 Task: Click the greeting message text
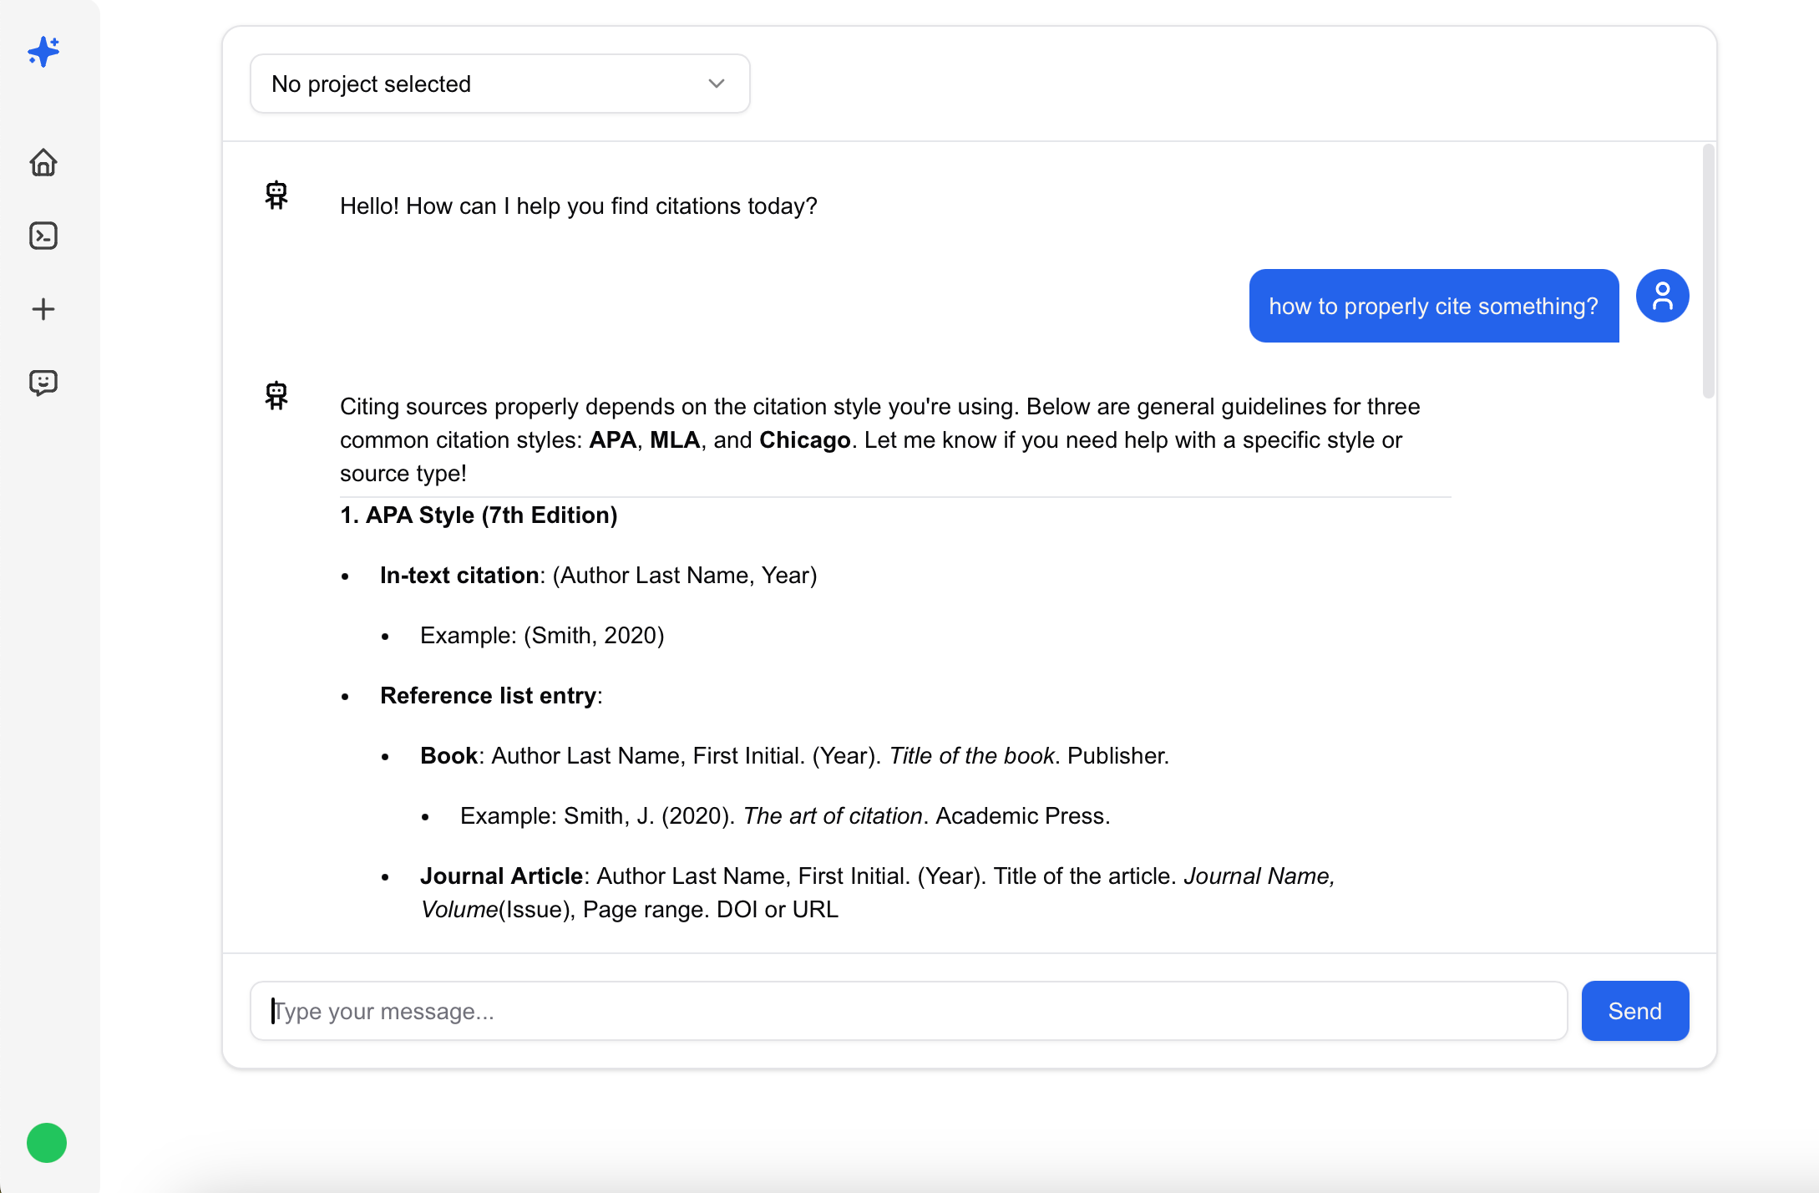pyautogui.click(x=578, y=206)
